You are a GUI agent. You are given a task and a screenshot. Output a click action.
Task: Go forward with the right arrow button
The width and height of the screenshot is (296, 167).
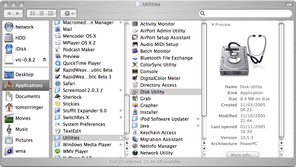(18, 13)
